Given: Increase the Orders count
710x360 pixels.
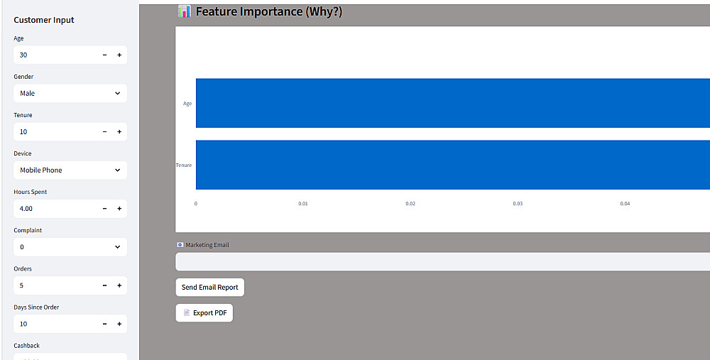Looking at the screenshot, I should point(119,285).
